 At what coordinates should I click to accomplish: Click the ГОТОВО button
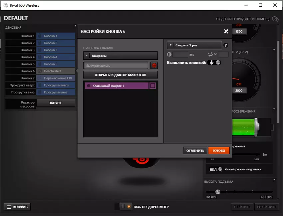219,151
